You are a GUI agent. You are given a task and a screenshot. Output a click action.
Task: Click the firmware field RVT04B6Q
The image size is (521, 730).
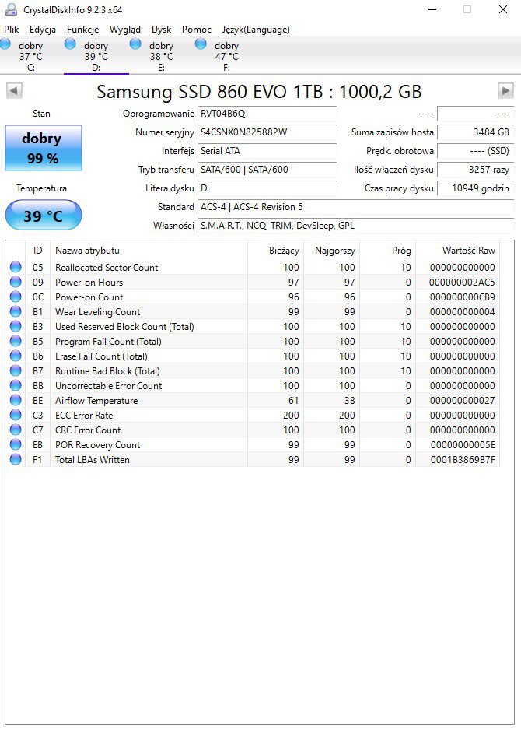(267, 114)
